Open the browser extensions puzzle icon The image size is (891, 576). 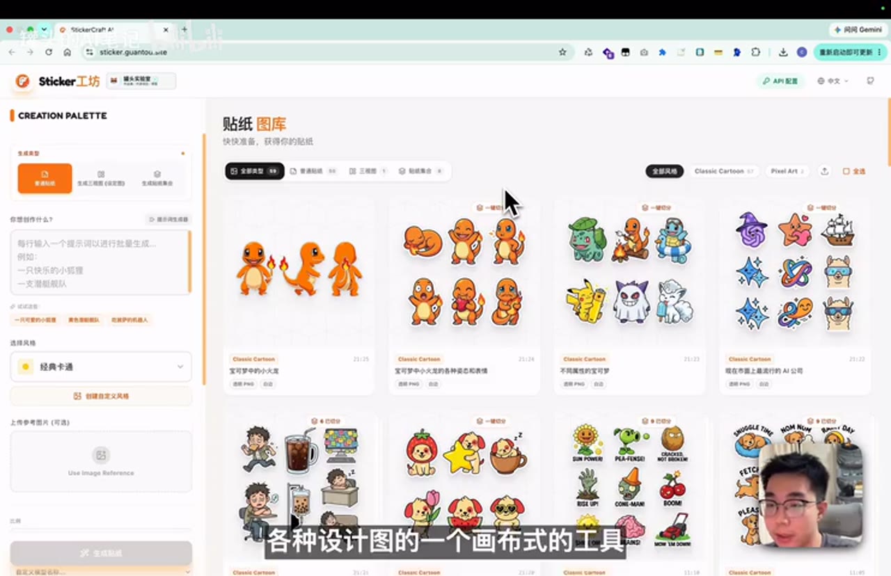coord(755,52)
